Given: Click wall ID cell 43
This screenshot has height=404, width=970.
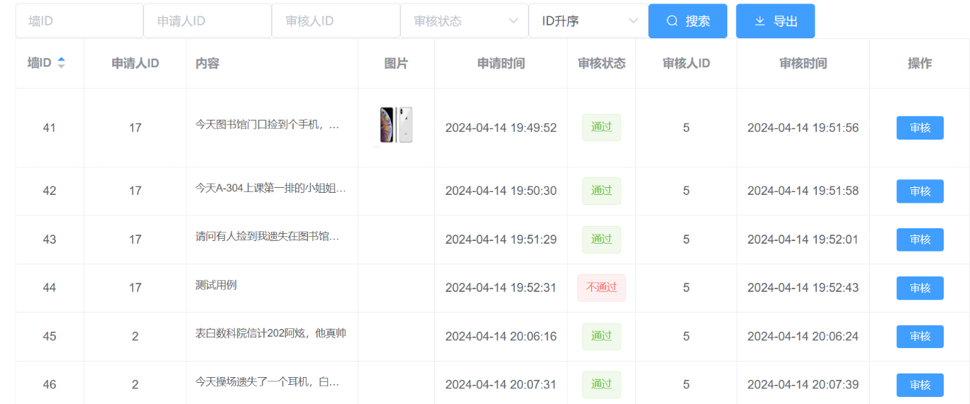Looking at the screenshot, I should tap(50, 240).
